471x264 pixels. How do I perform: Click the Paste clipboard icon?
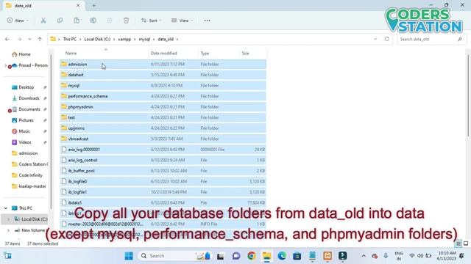click(77, 21)
